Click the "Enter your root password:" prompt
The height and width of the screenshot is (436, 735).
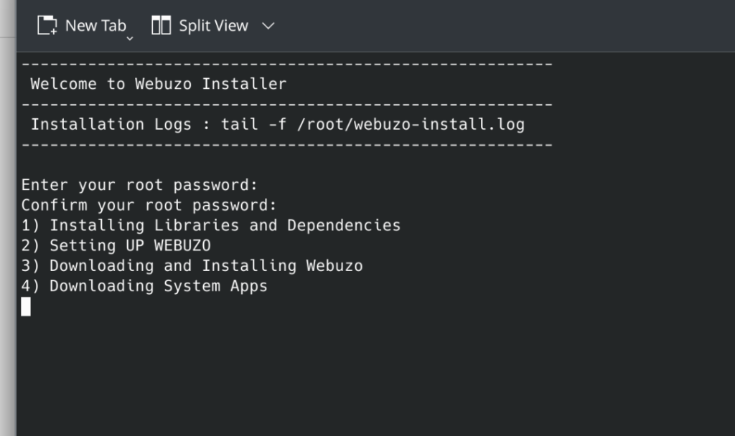(139, 185)
